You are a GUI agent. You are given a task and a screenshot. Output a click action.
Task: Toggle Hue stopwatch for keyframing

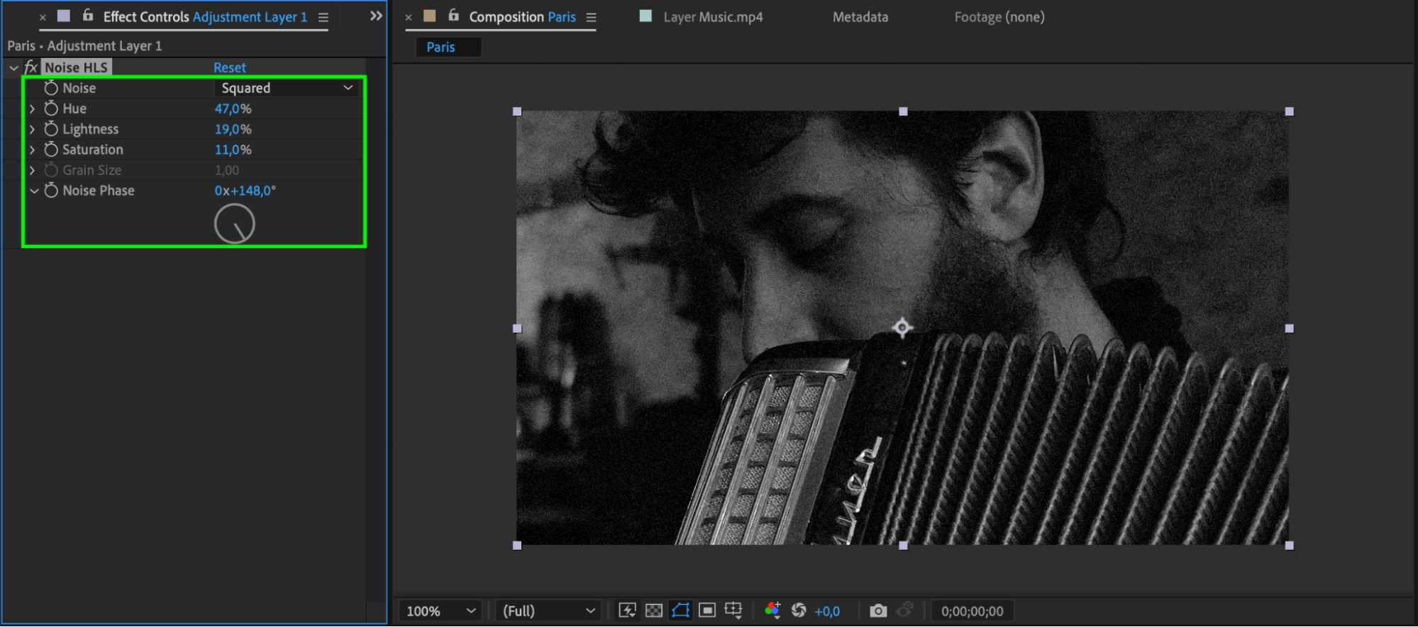[51, 108]
